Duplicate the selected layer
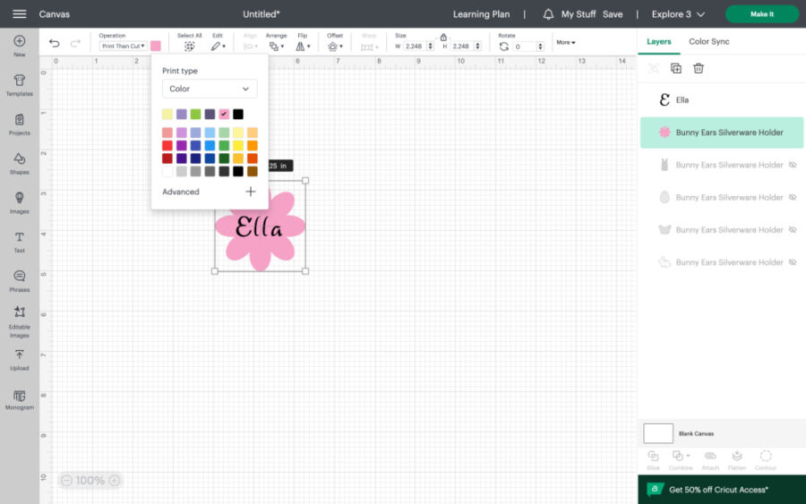 pos(676,68)
